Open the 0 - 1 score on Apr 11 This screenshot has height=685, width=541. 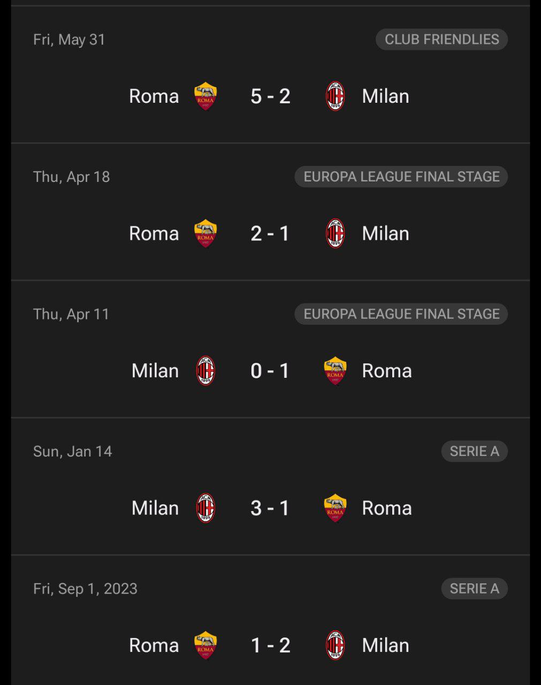270,371
